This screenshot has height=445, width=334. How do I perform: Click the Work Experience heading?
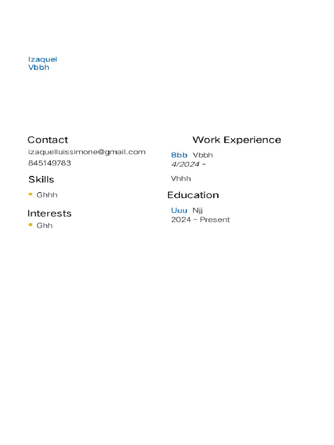tap(237, 139)
